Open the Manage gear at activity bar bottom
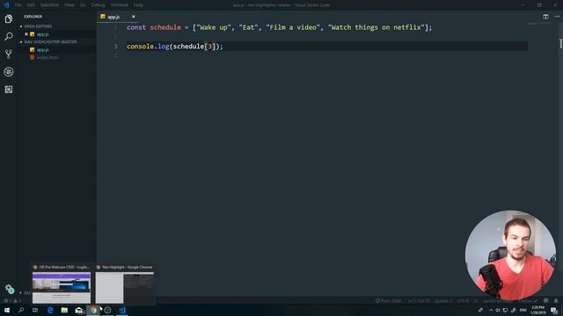The height and width of the screenshot is (316, 563). click(x=9, y=289)
